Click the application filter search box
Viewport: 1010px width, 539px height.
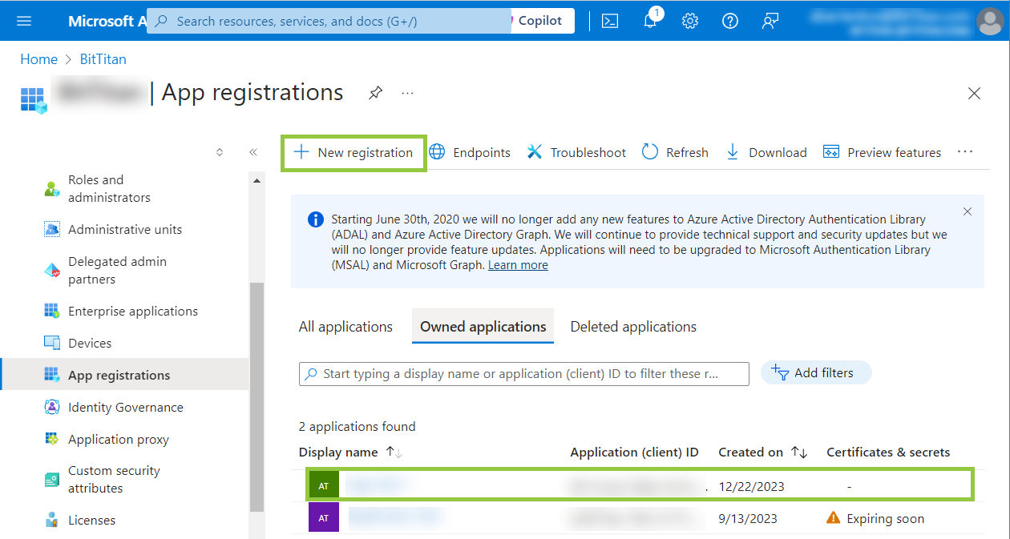[x=524, y=374]
